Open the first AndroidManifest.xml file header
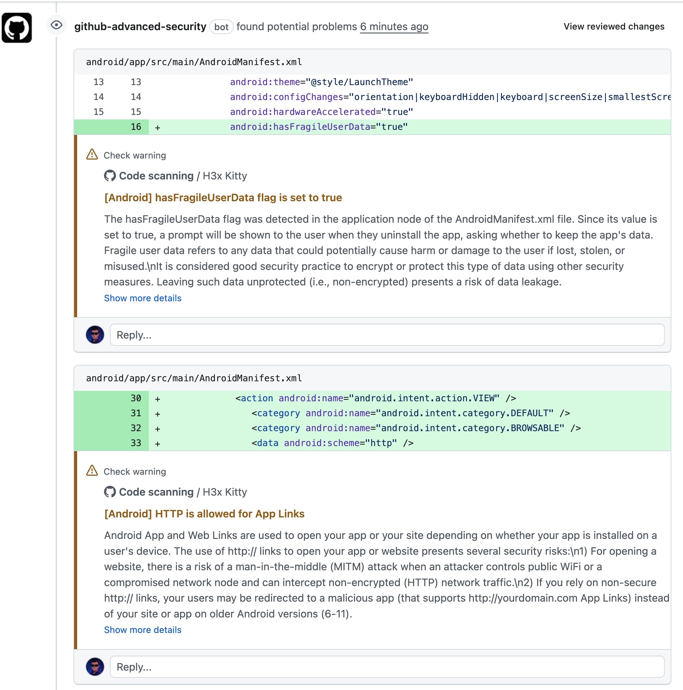This screenshot has height=690, width=683. pos(193,62)
